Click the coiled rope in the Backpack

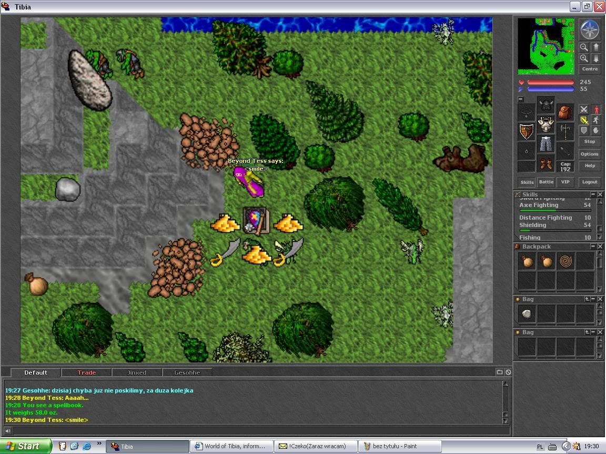[566, 261]
